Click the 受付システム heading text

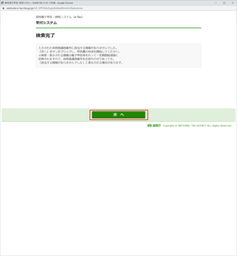click(46, 23)
